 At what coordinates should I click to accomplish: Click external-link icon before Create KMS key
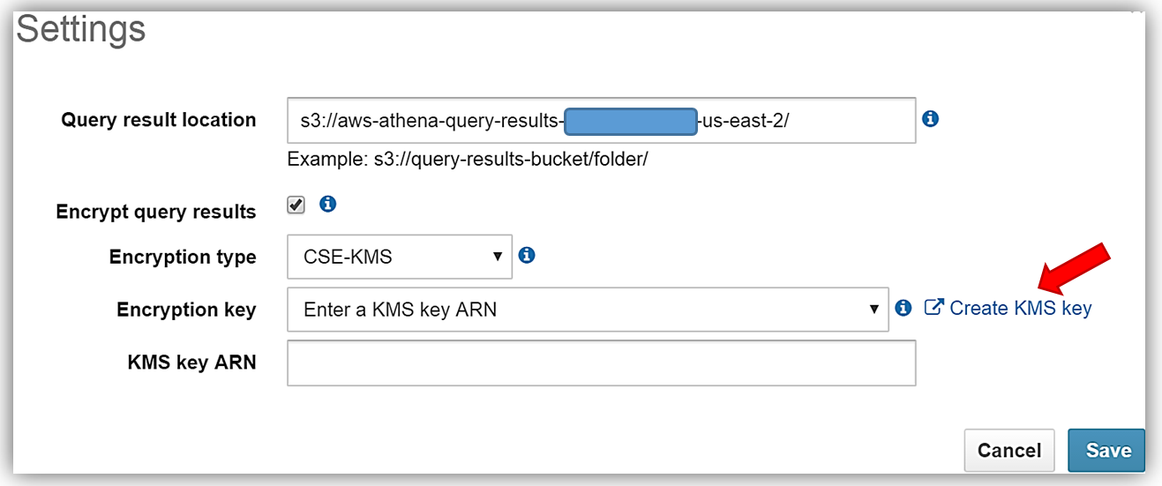[x=933, y=308]
